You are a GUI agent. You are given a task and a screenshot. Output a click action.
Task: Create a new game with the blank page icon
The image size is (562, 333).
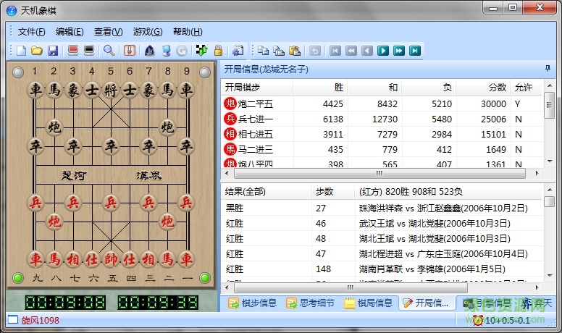[x=21, y=51]
